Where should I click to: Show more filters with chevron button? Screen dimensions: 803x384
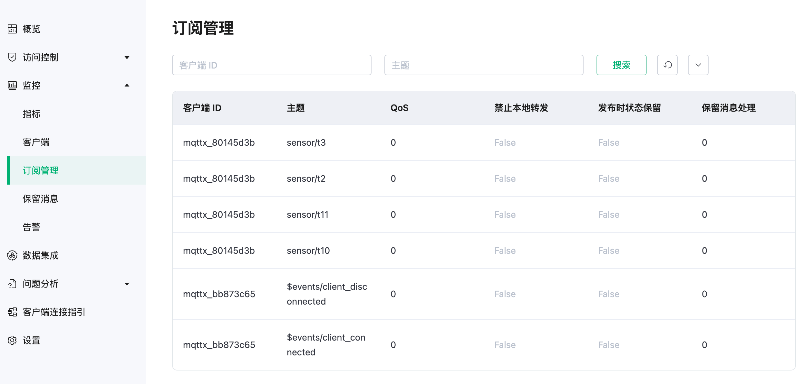698,65
